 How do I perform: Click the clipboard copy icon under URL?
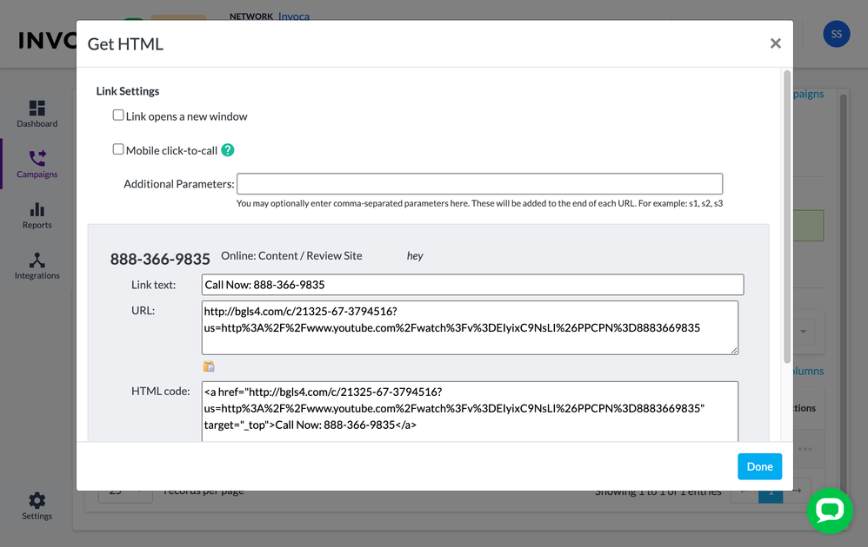[209, 366]
